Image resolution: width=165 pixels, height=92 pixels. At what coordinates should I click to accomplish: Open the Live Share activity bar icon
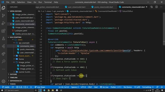(x=3, y=54)
